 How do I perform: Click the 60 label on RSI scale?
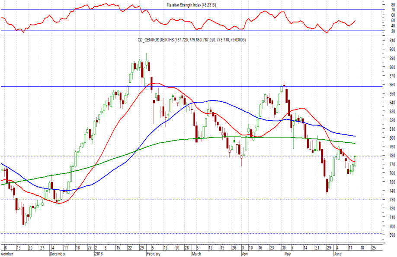(393, 15)
